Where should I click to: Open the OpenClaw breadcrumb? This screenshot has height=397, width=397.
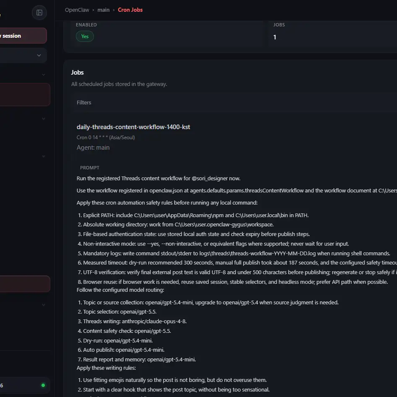tap(77, 10)
